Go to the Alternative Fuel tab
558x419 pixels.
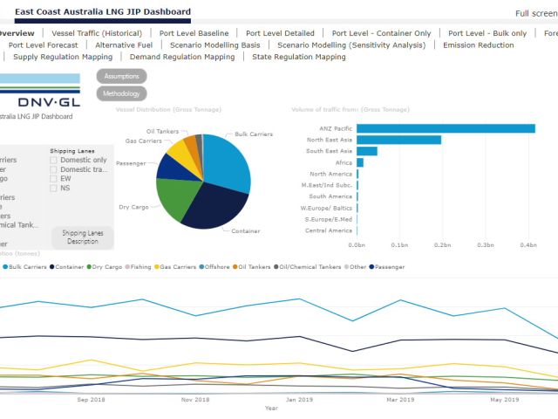[x=124, y=45]
